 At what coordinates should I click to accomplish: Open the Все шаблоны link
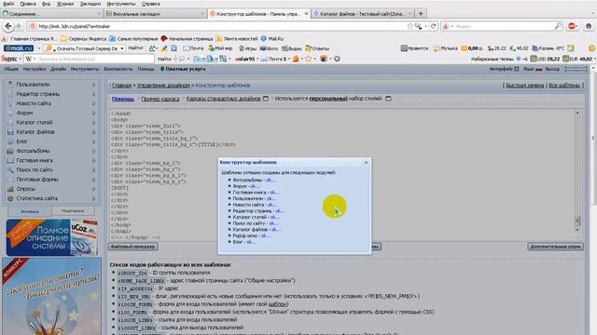point(564,85)
